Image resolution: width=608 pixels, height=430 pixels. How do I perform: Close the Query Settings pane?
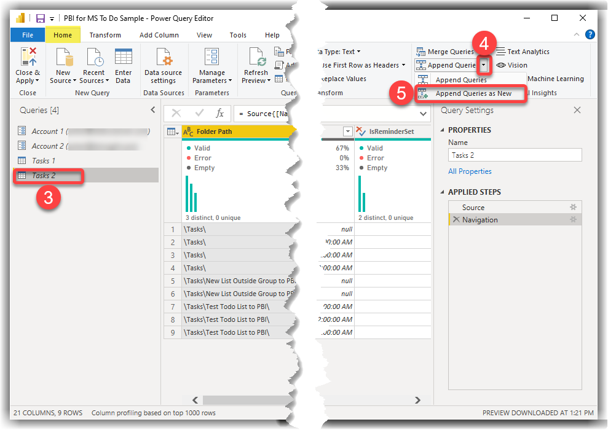(577, 110)
